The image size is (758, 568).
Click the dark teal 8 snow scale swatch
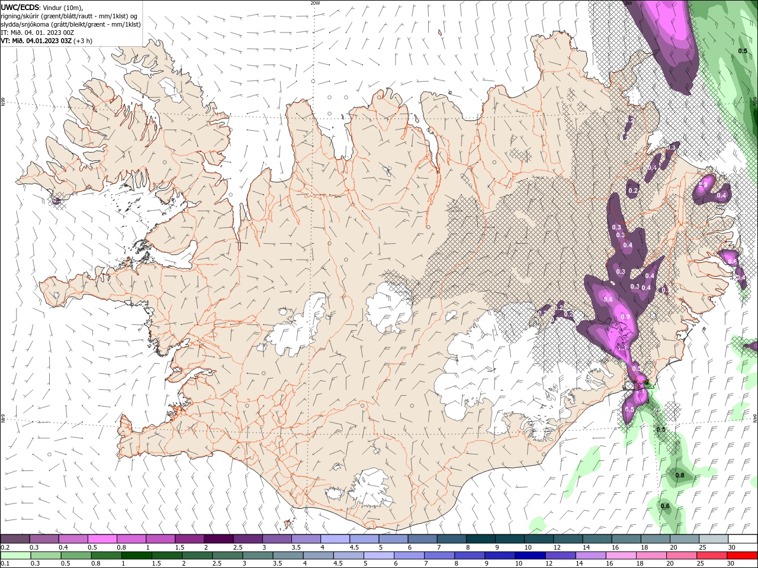pos(480,538)
